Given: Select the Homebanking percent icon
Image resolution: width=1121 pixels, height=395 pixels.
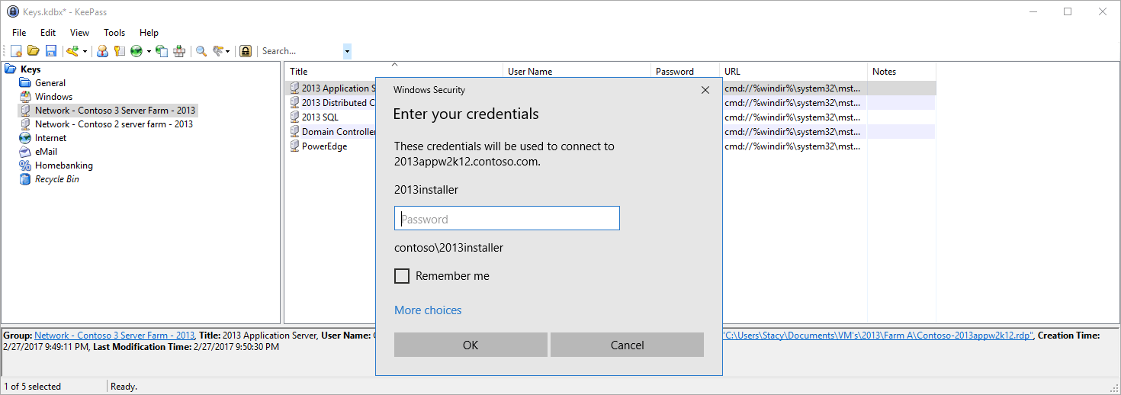Looking at the screenshot, I should point(25,165).
